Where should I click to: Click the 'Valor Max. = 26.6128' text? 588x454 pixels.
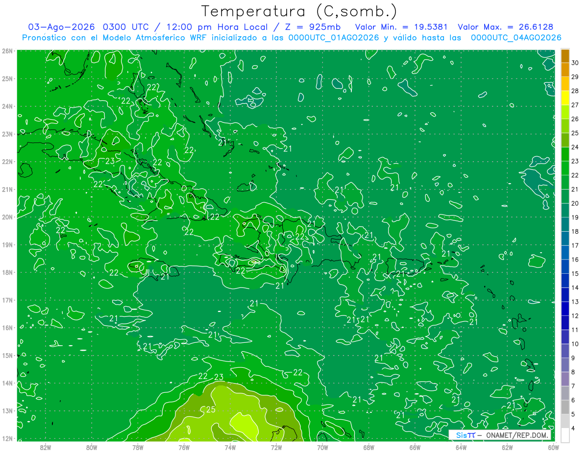506,27
